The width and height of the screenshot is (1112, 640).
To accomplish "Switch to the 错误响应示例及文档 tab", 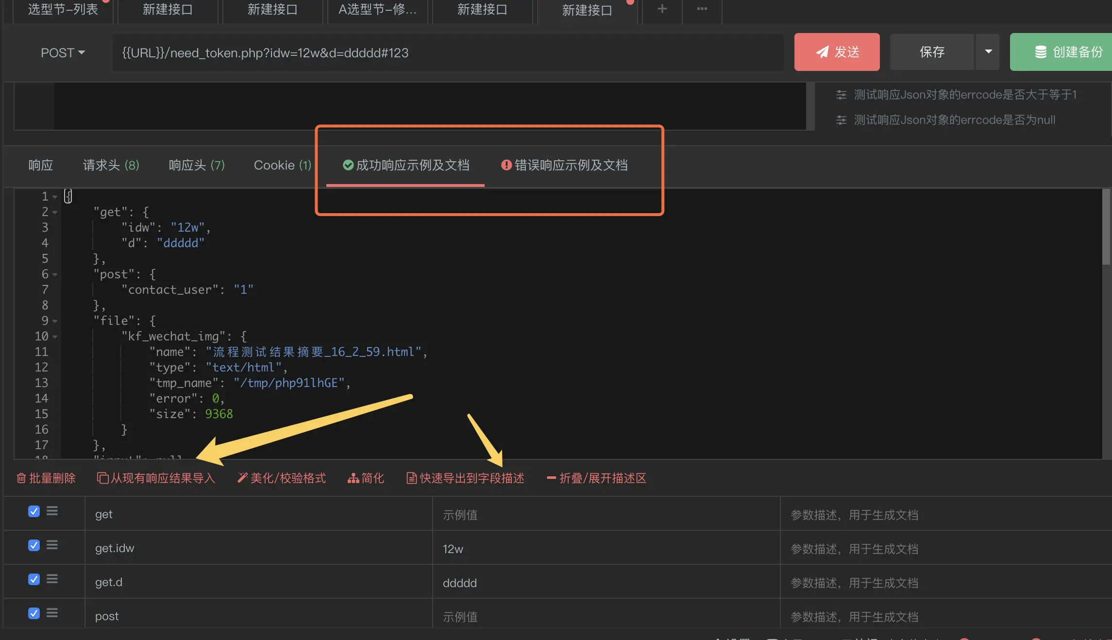I will click(x=564, y=165).
